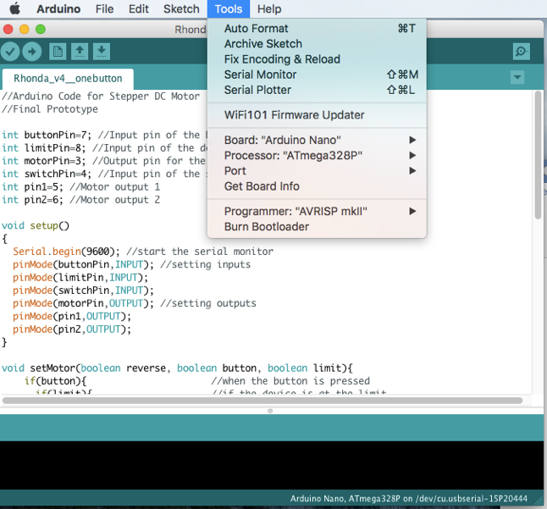The image size is (547, 509).
Task: Click the line 'int switchPin=4;'
Action: (x=104, y=174)
